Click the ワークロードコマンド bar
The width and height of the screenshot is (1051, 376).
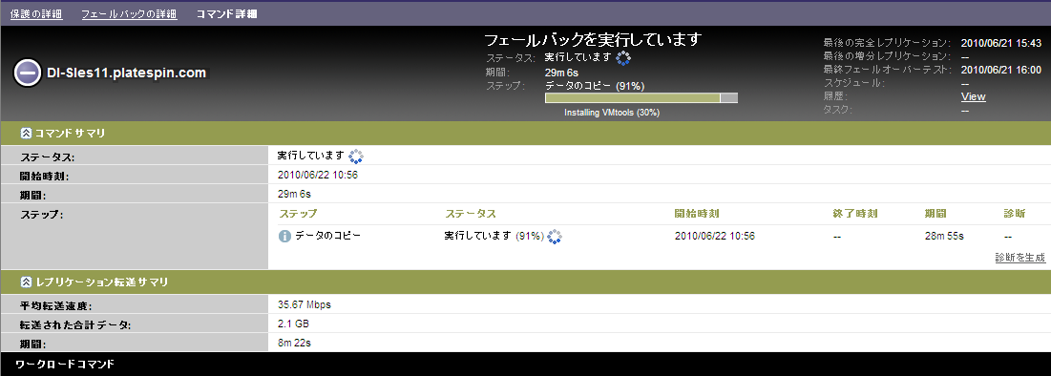[525, 364]
